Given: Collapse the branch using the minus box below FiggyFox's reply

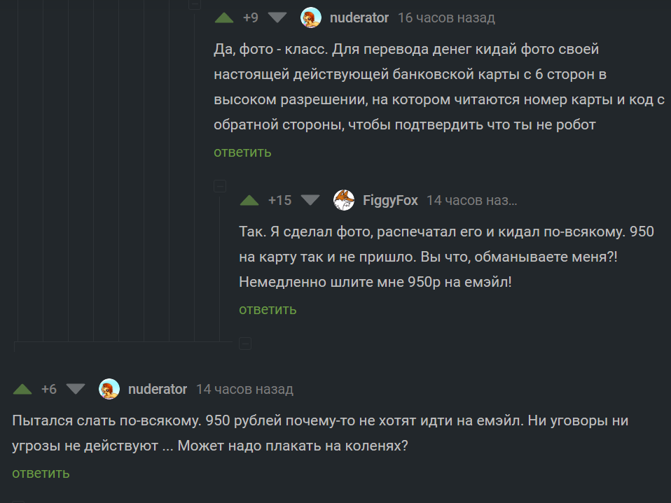Looking at the screenshot, I should 244,343.
